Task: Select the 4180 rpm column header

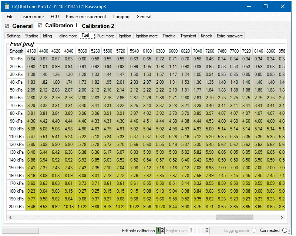Action: [31, 51]
